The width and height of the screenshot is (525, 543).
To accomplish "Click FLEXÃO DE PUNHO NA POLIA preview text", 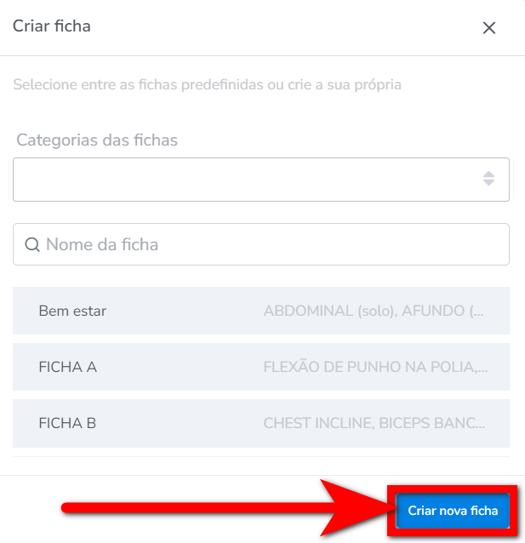I will [375, 367].
